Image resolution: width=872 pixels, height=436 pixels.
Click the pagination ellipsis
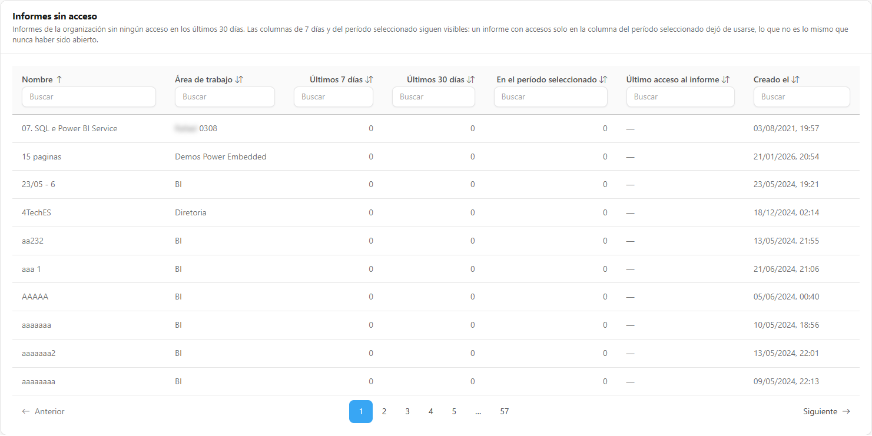point(478,412)
